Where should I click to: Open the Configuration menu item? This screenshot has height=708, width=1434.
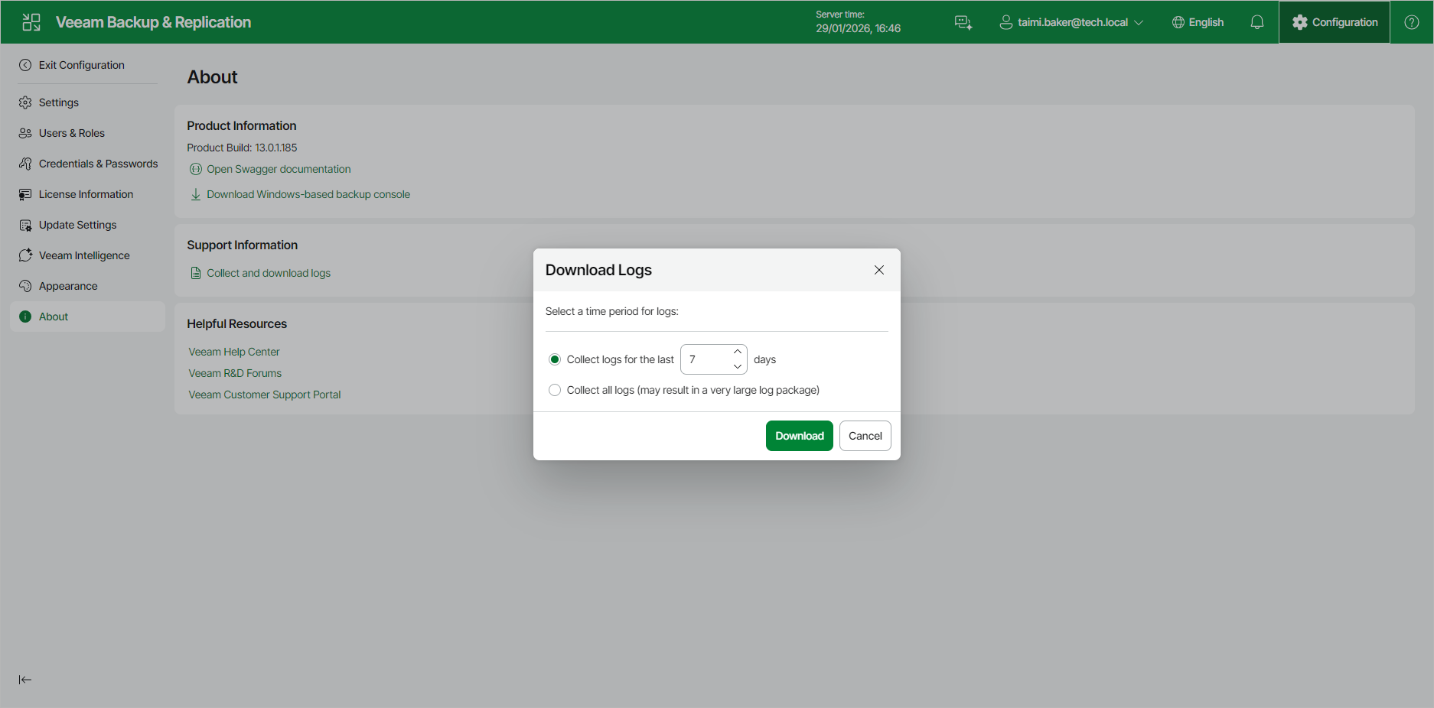coord(1334,22)
